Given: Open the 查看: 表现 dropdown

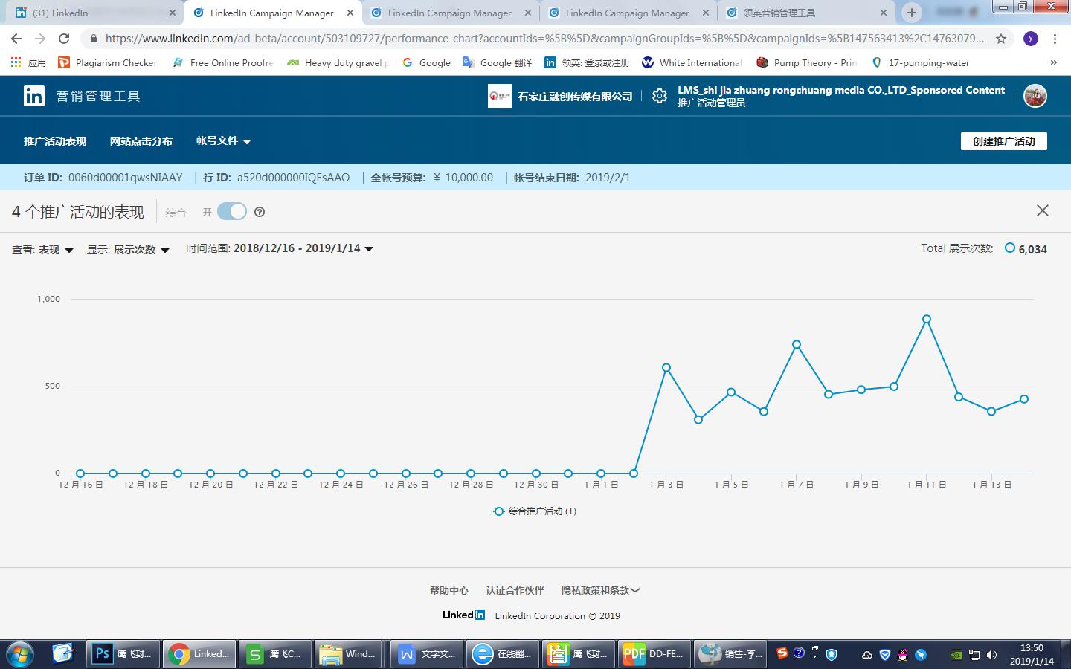Looking at the screenshot, I should [42, 250].
